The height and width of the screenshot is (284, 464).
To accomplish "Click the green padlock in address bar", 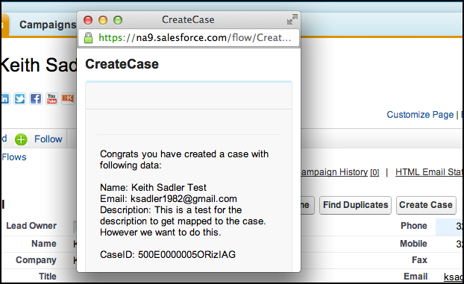I will tap(88, 38).
